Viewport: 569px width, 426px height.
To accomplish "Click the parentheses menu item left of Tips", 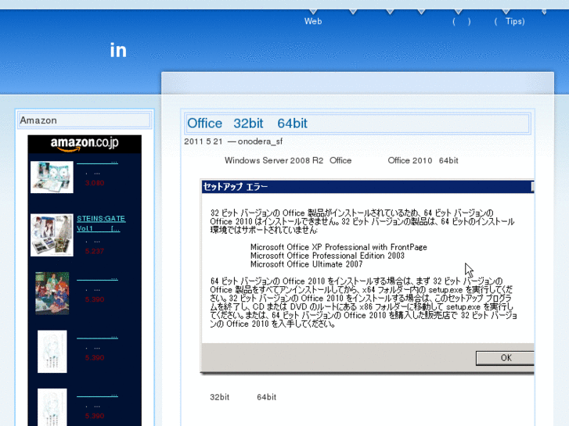I will coord(462,21).
